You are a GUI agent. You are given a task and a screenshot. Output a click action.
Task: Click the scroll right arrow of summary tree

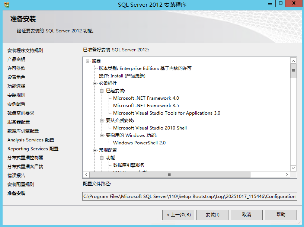pos(287,175)
